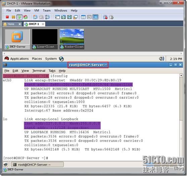The height and width of the screenshot is (176, 187).
Task: Click the highlighted console view icon
Action: pyautogui.click(x=95, y=17)
